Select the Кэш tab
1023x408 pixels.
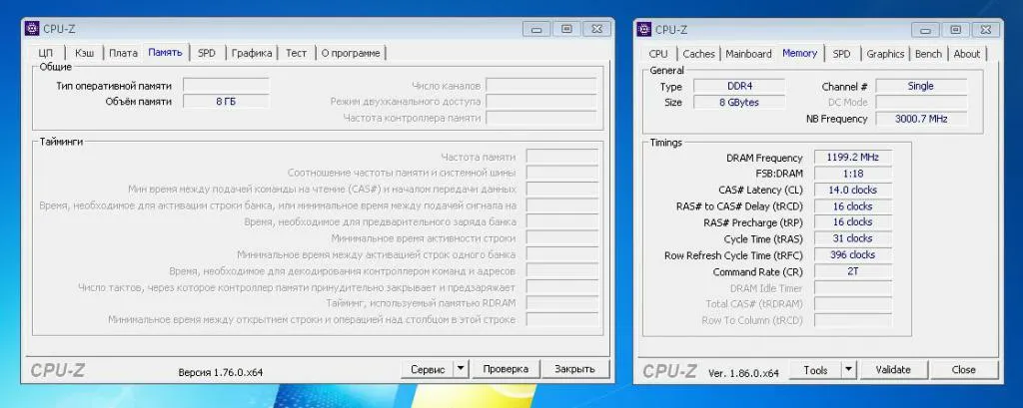pos(85,53)
